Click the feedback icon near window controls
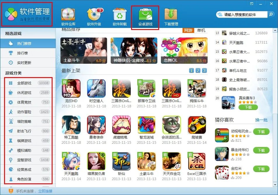The height and width of the screenshot is (195, 278). coord(251,3)
